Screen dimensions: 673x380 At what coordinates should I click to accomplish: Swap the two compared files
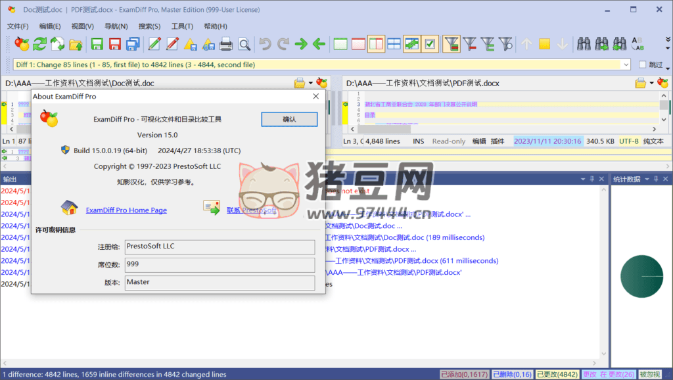tap(58, 44)
